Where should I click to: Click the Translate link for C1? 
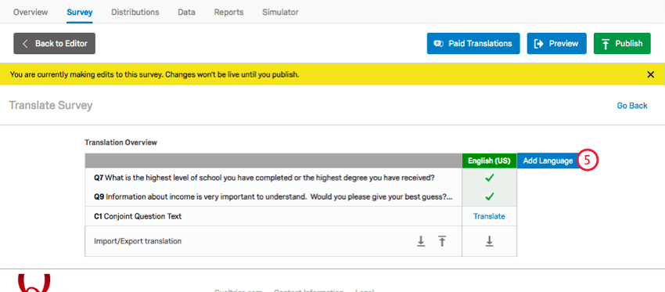[x=489, y=216]
